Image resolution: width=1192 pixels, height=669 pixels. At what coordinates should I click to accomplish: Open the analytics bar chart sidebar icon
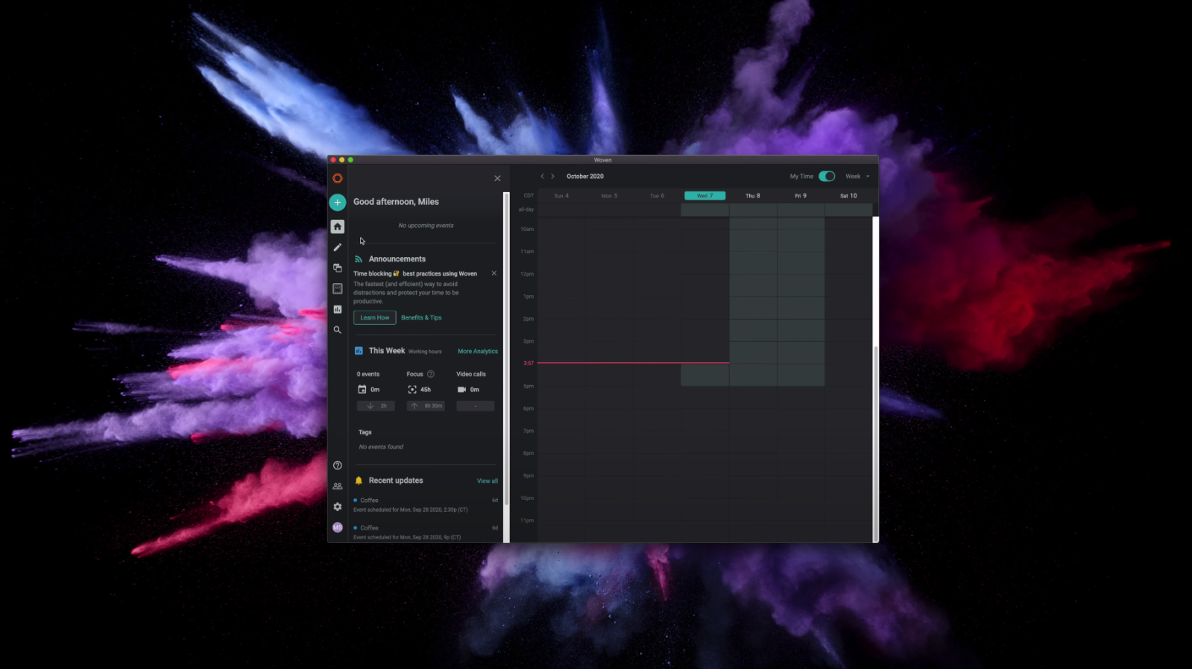point(337,309)
